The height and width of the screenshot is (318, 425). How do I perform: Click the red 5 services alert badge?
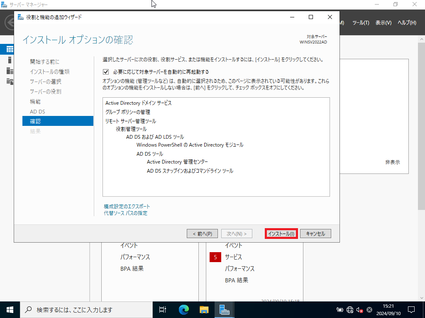tap(215, 257)
